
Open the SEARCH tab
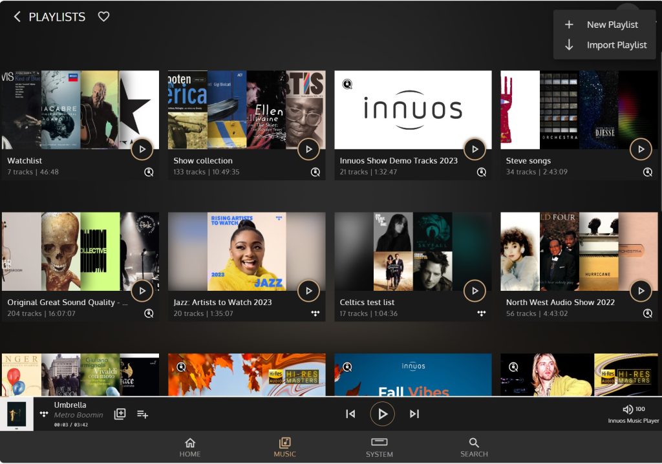coord(474,448)
